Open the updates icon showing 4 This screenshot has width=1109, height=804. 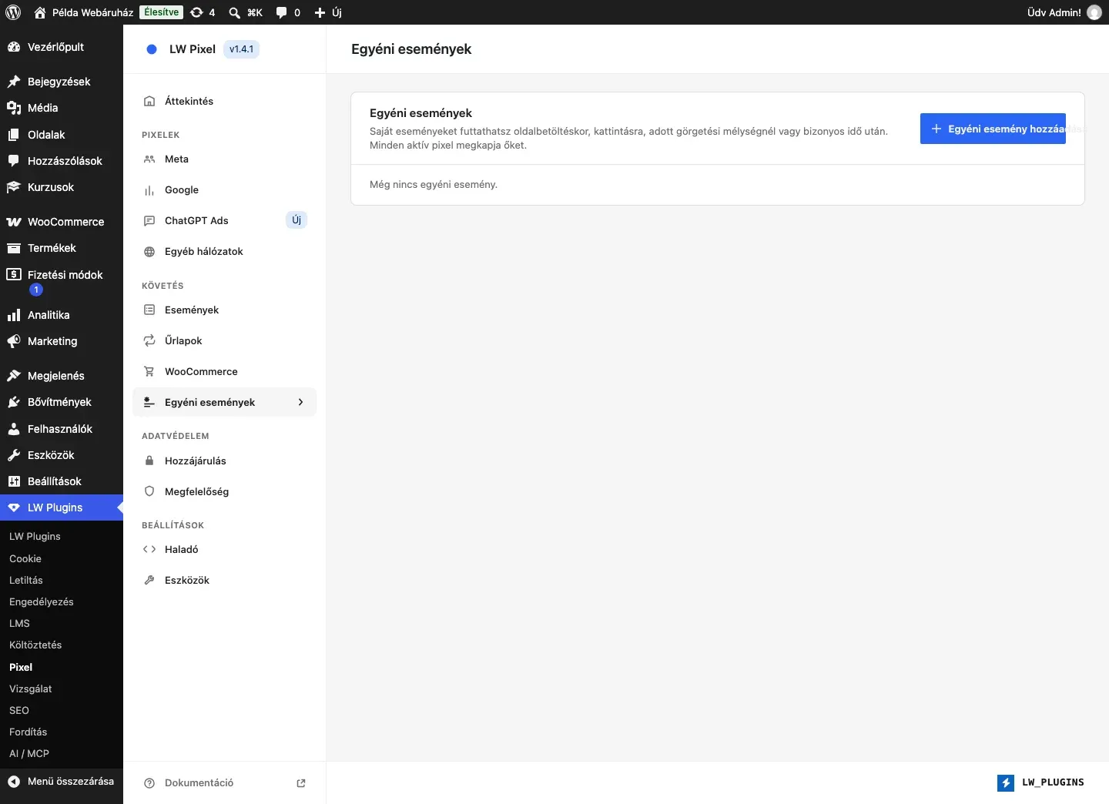[203, 12]
